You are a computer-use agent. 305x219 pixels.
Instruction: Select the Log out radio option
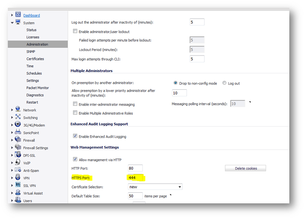224,83
